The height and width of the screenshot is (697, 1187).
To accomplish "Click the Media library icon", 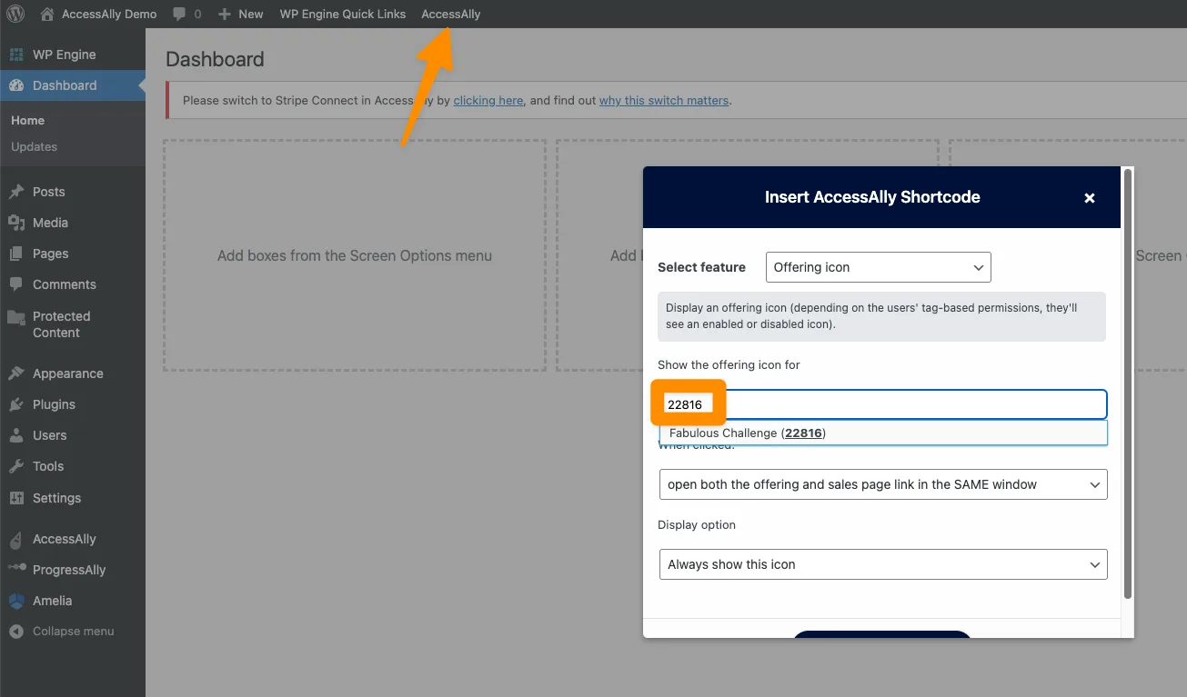I will (15, 223).
